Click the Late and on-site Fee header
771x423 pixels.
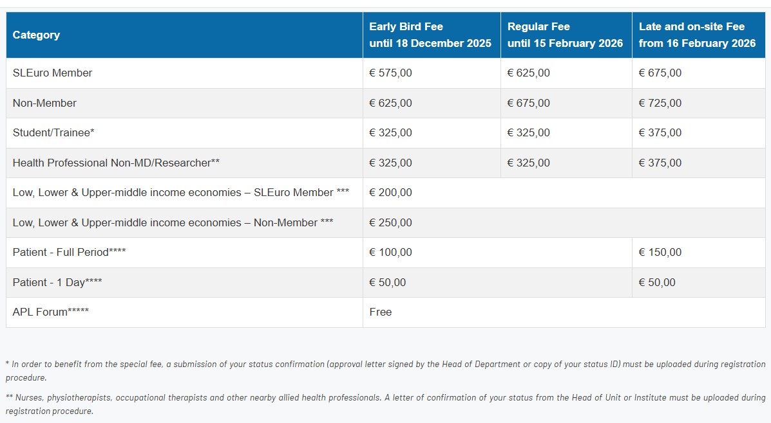pos(697,35)
